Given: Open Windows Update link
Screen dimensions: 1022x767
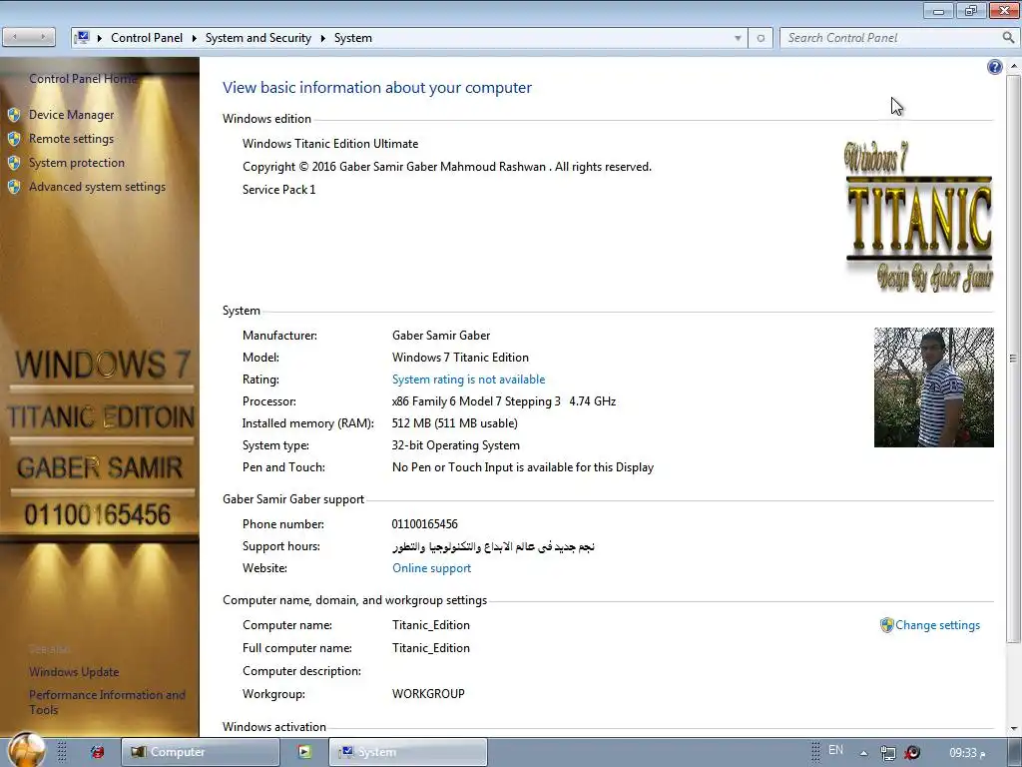Looking at the screenshot, I should [x=74, y=672].
